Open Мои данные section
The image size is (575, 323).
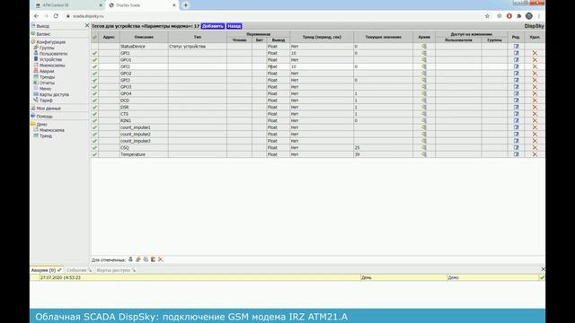pos(49,109)
